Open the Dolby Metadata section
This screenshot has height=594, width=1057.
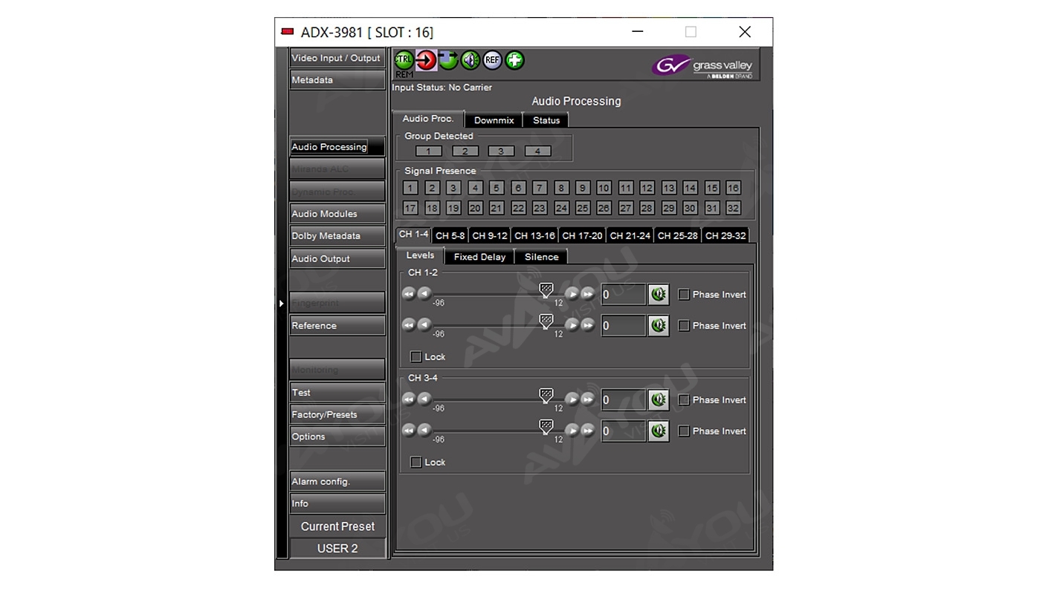click(337, 236)
